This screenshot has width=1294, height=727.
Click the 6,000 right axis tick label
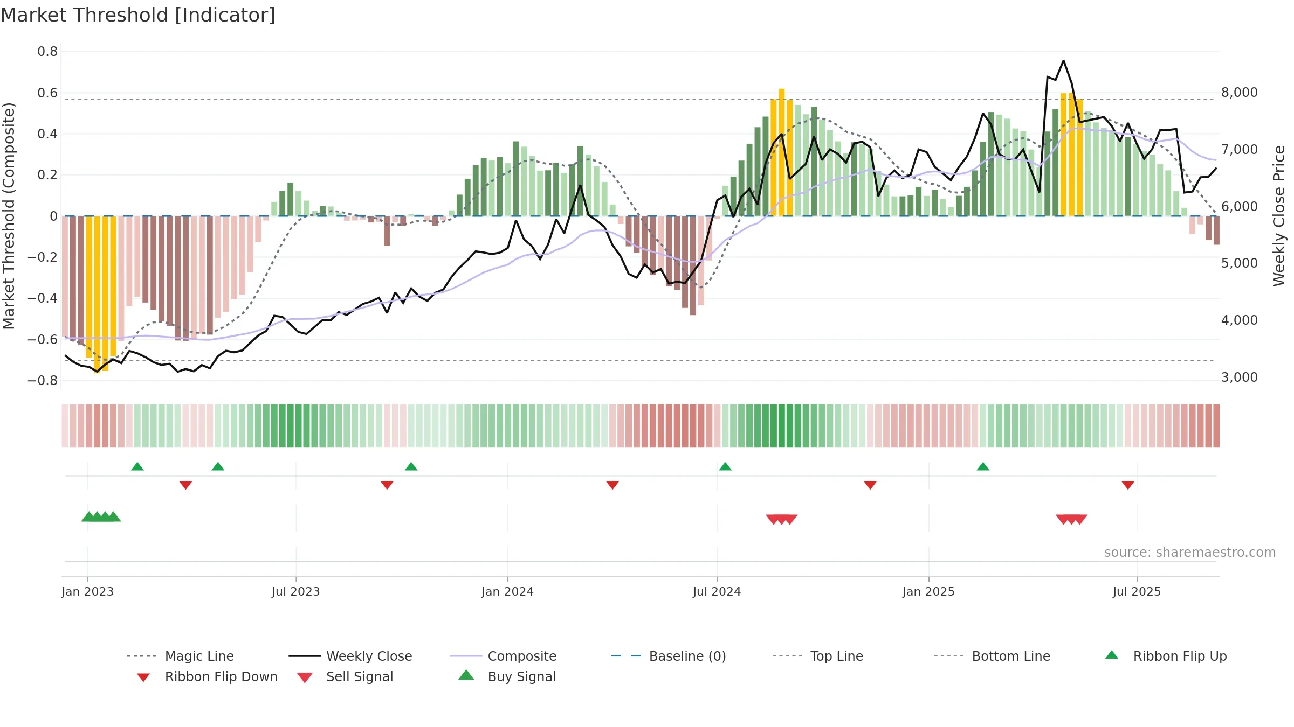[1240, 207]
